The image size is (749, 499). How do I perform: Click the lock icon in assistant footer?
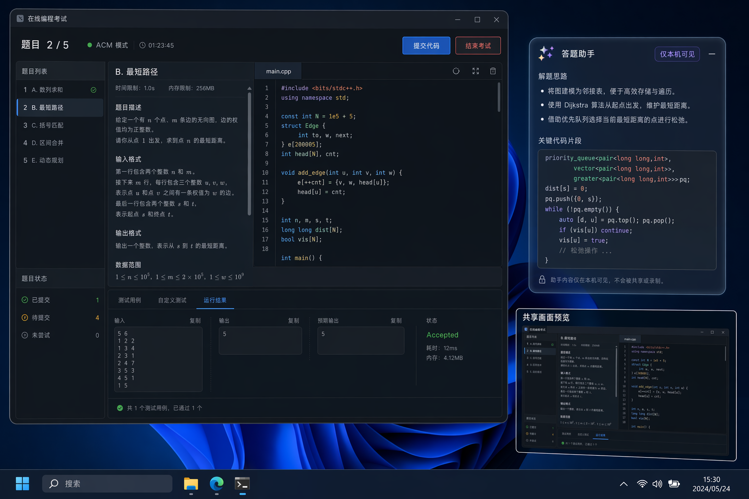pos(542,280)
